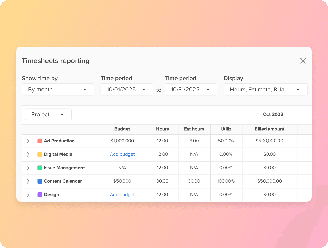
Task: Open the Display options dropdown
Action: 265,90
